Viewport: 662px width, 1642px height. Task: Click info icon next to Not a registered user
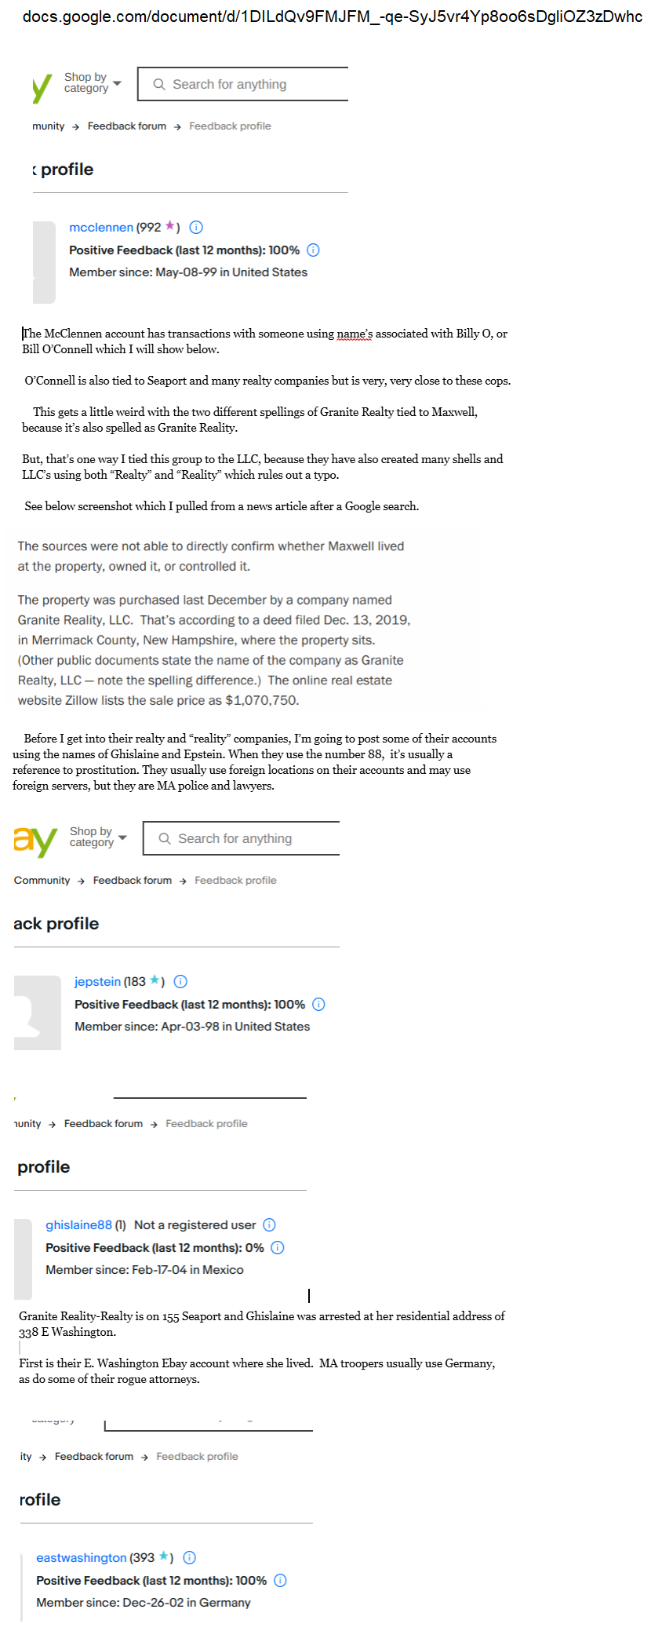(269, 1225)
